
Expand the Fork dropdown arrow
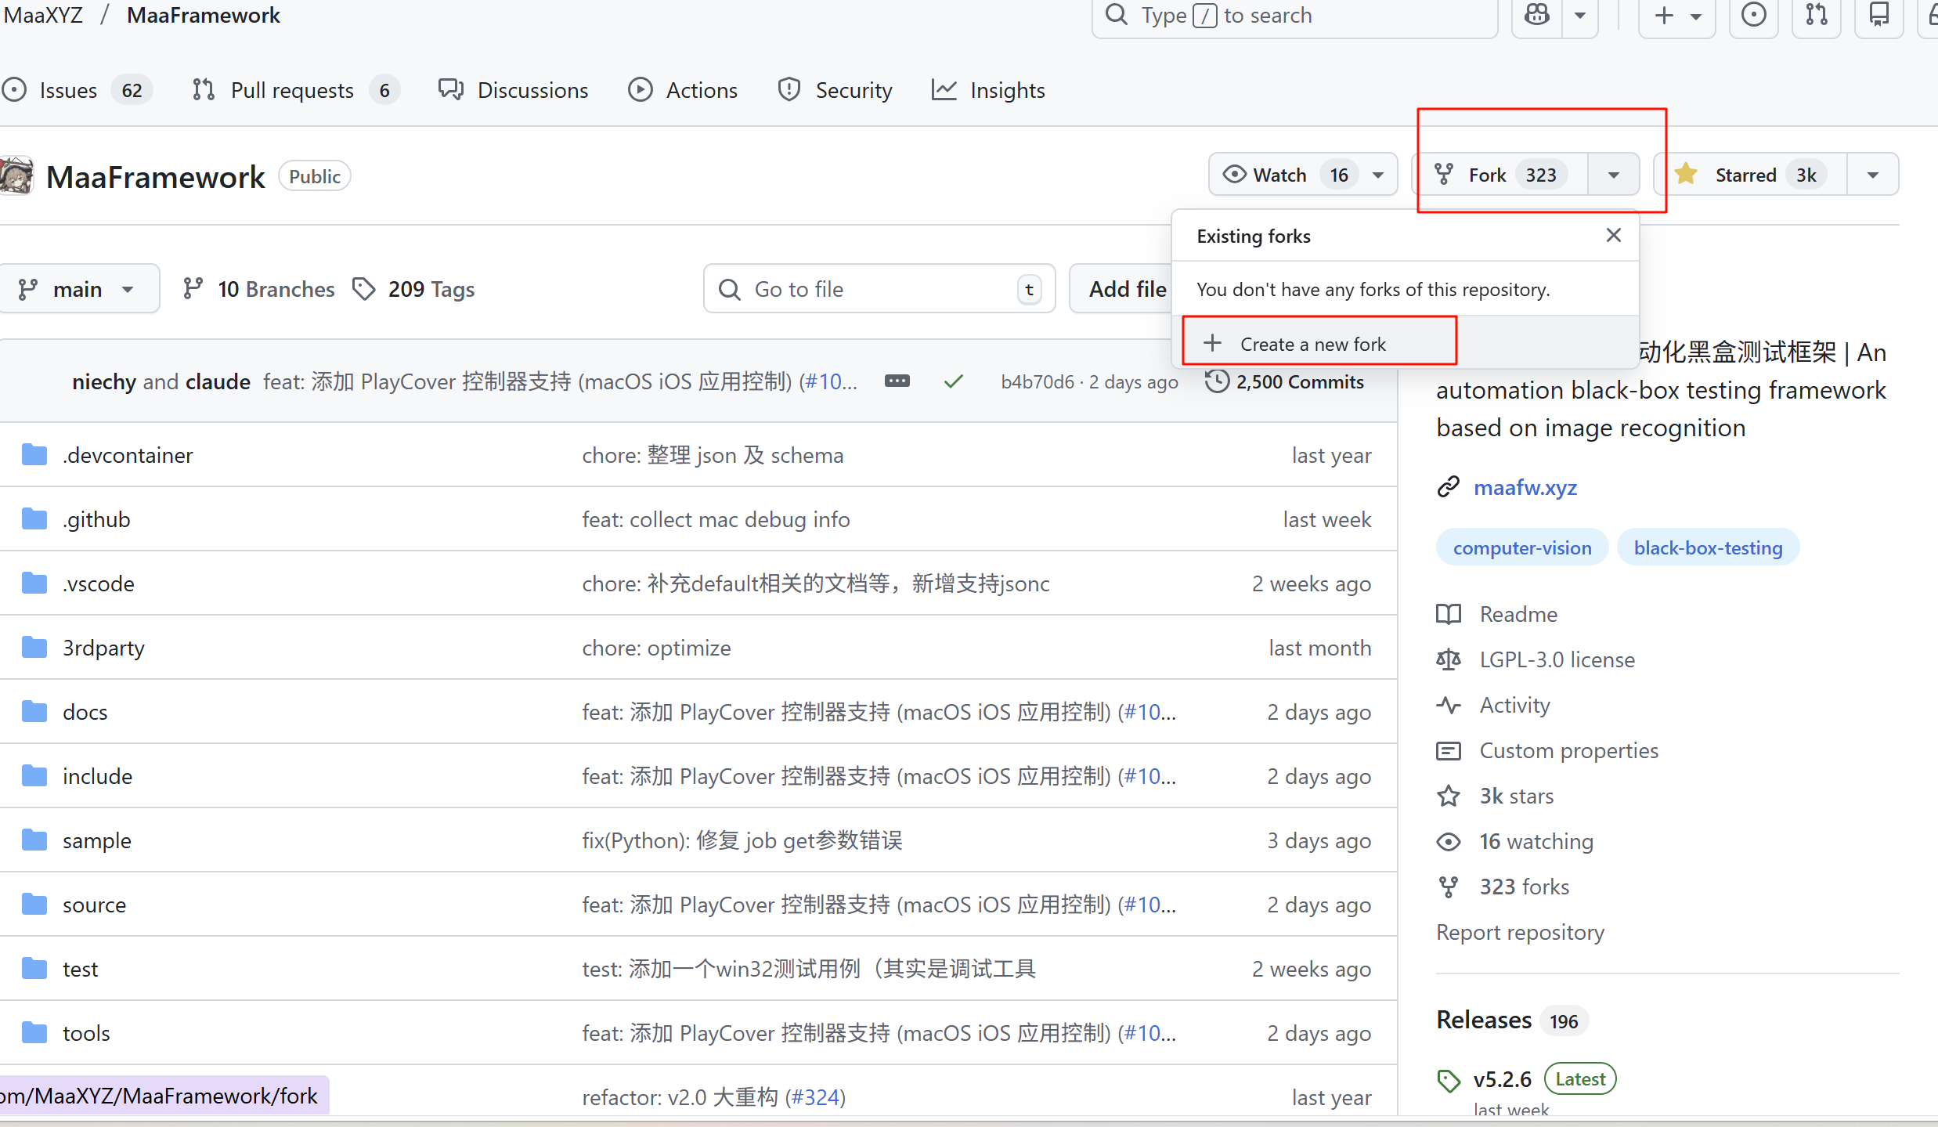point(1614,175)
